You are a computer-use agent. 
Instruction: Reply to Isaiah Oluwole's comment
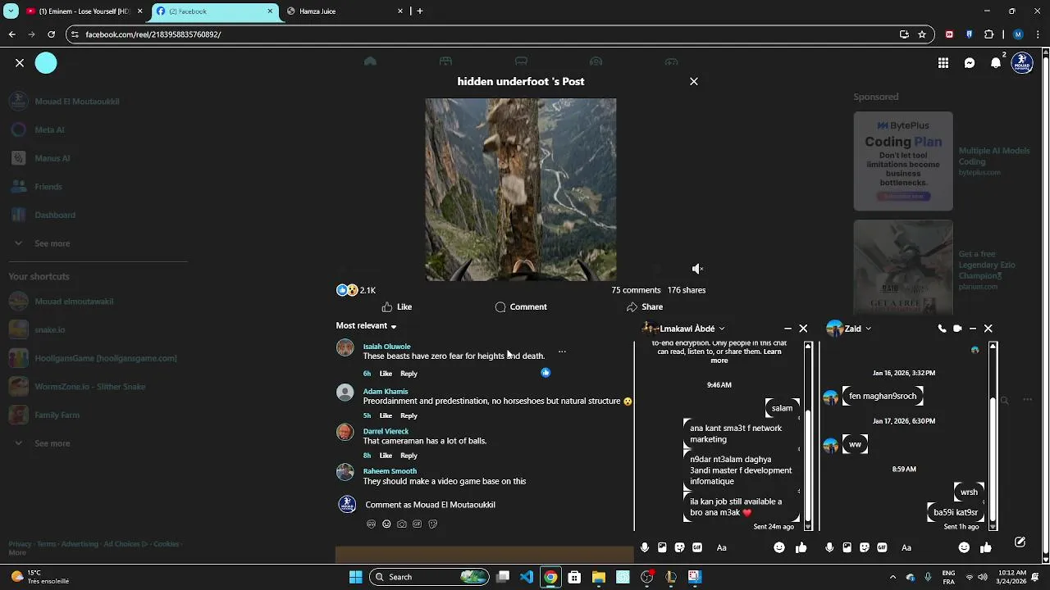[409, 374]
